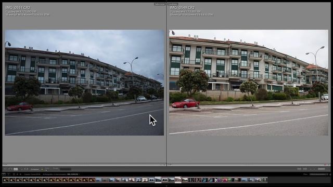The image size is (333, 187).
Task: Click the highlighted Compare view icon
Action: coord(16,169)
